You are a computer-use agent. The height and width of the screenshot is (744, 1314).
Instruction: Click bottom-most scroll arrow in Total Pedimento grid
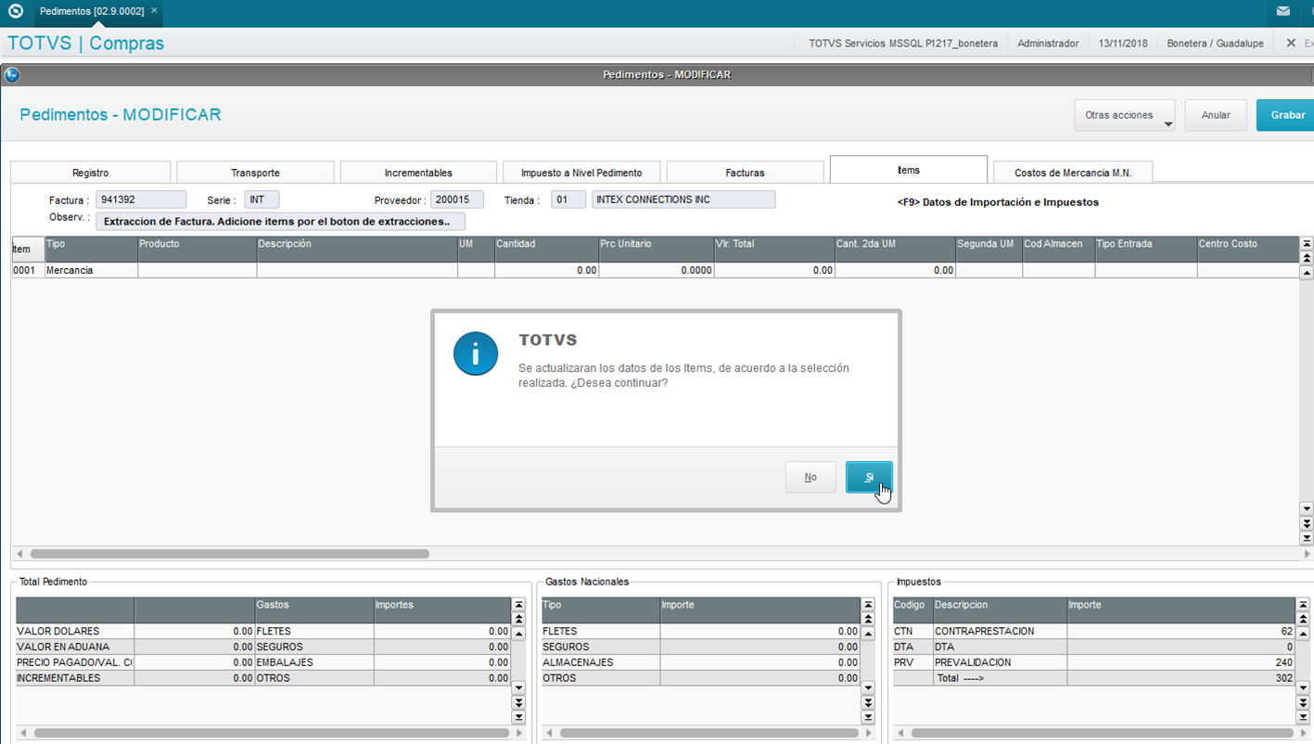(x=518, y=717)
